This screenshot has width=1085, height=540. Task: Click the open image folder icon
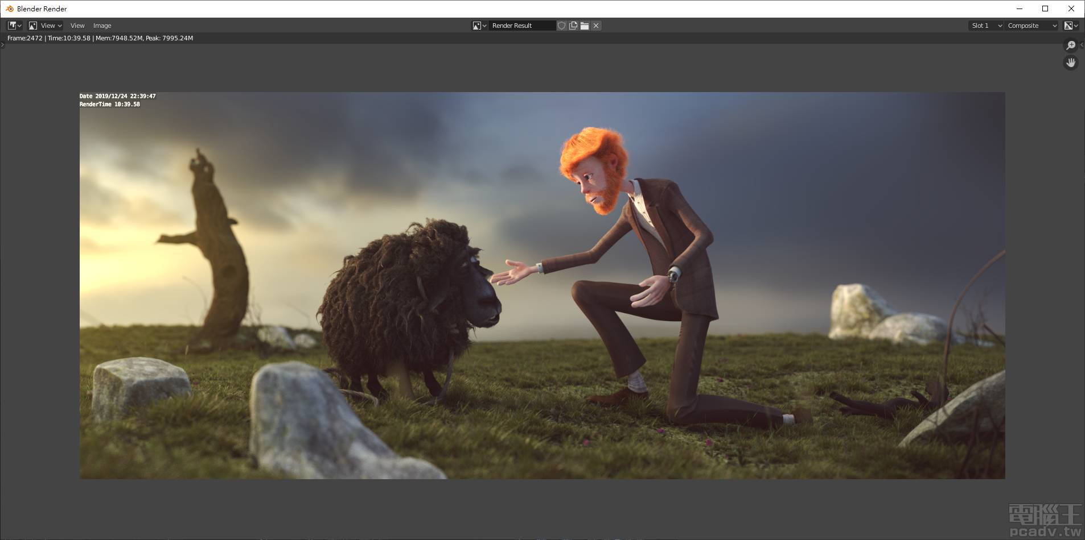coord(585,26)
